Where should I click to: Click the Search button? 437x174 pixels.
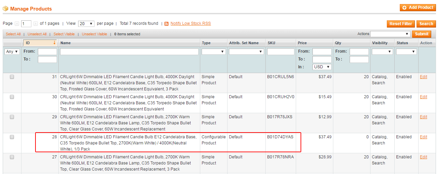(426, 24)
